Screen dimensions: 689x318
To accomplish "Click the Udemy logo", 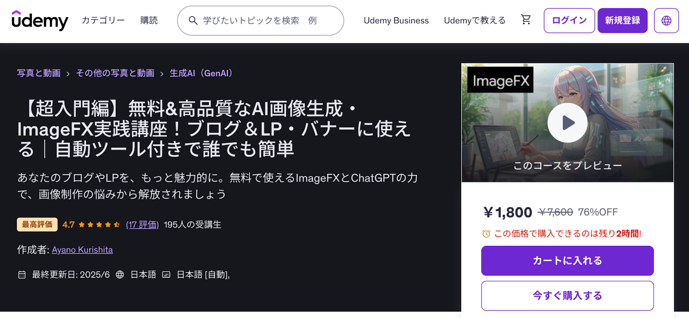I will 40,20.
